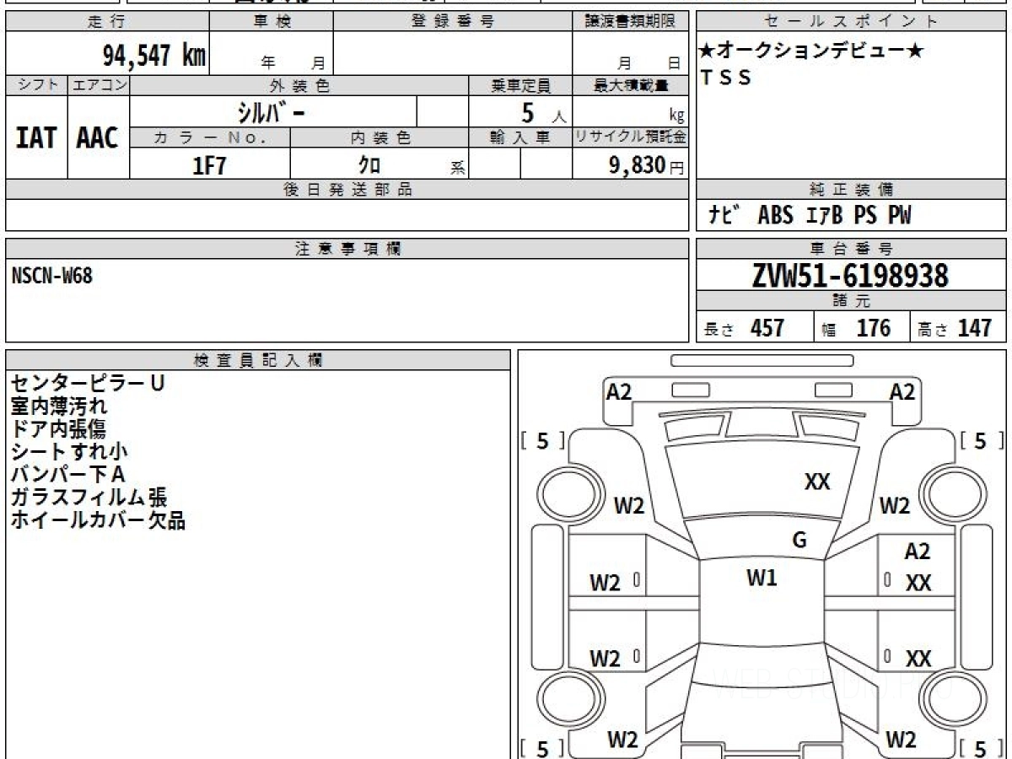This screenshot has height=759, width=1012.
Task: Select the width value 幅 176
Action: pos(856,328)
